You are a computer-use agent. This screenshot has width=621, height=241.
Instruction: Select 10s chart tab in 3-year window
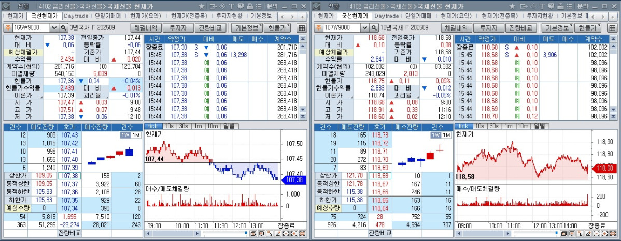[170, 126]
